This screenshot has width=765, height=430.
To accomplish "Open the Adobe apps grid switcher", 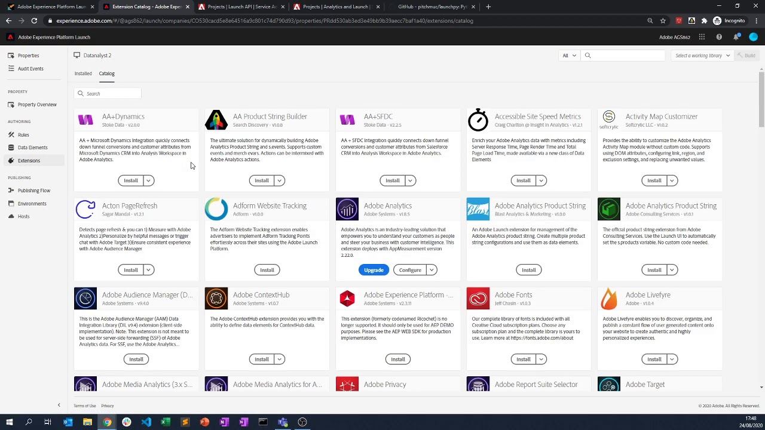I will 702,37.
